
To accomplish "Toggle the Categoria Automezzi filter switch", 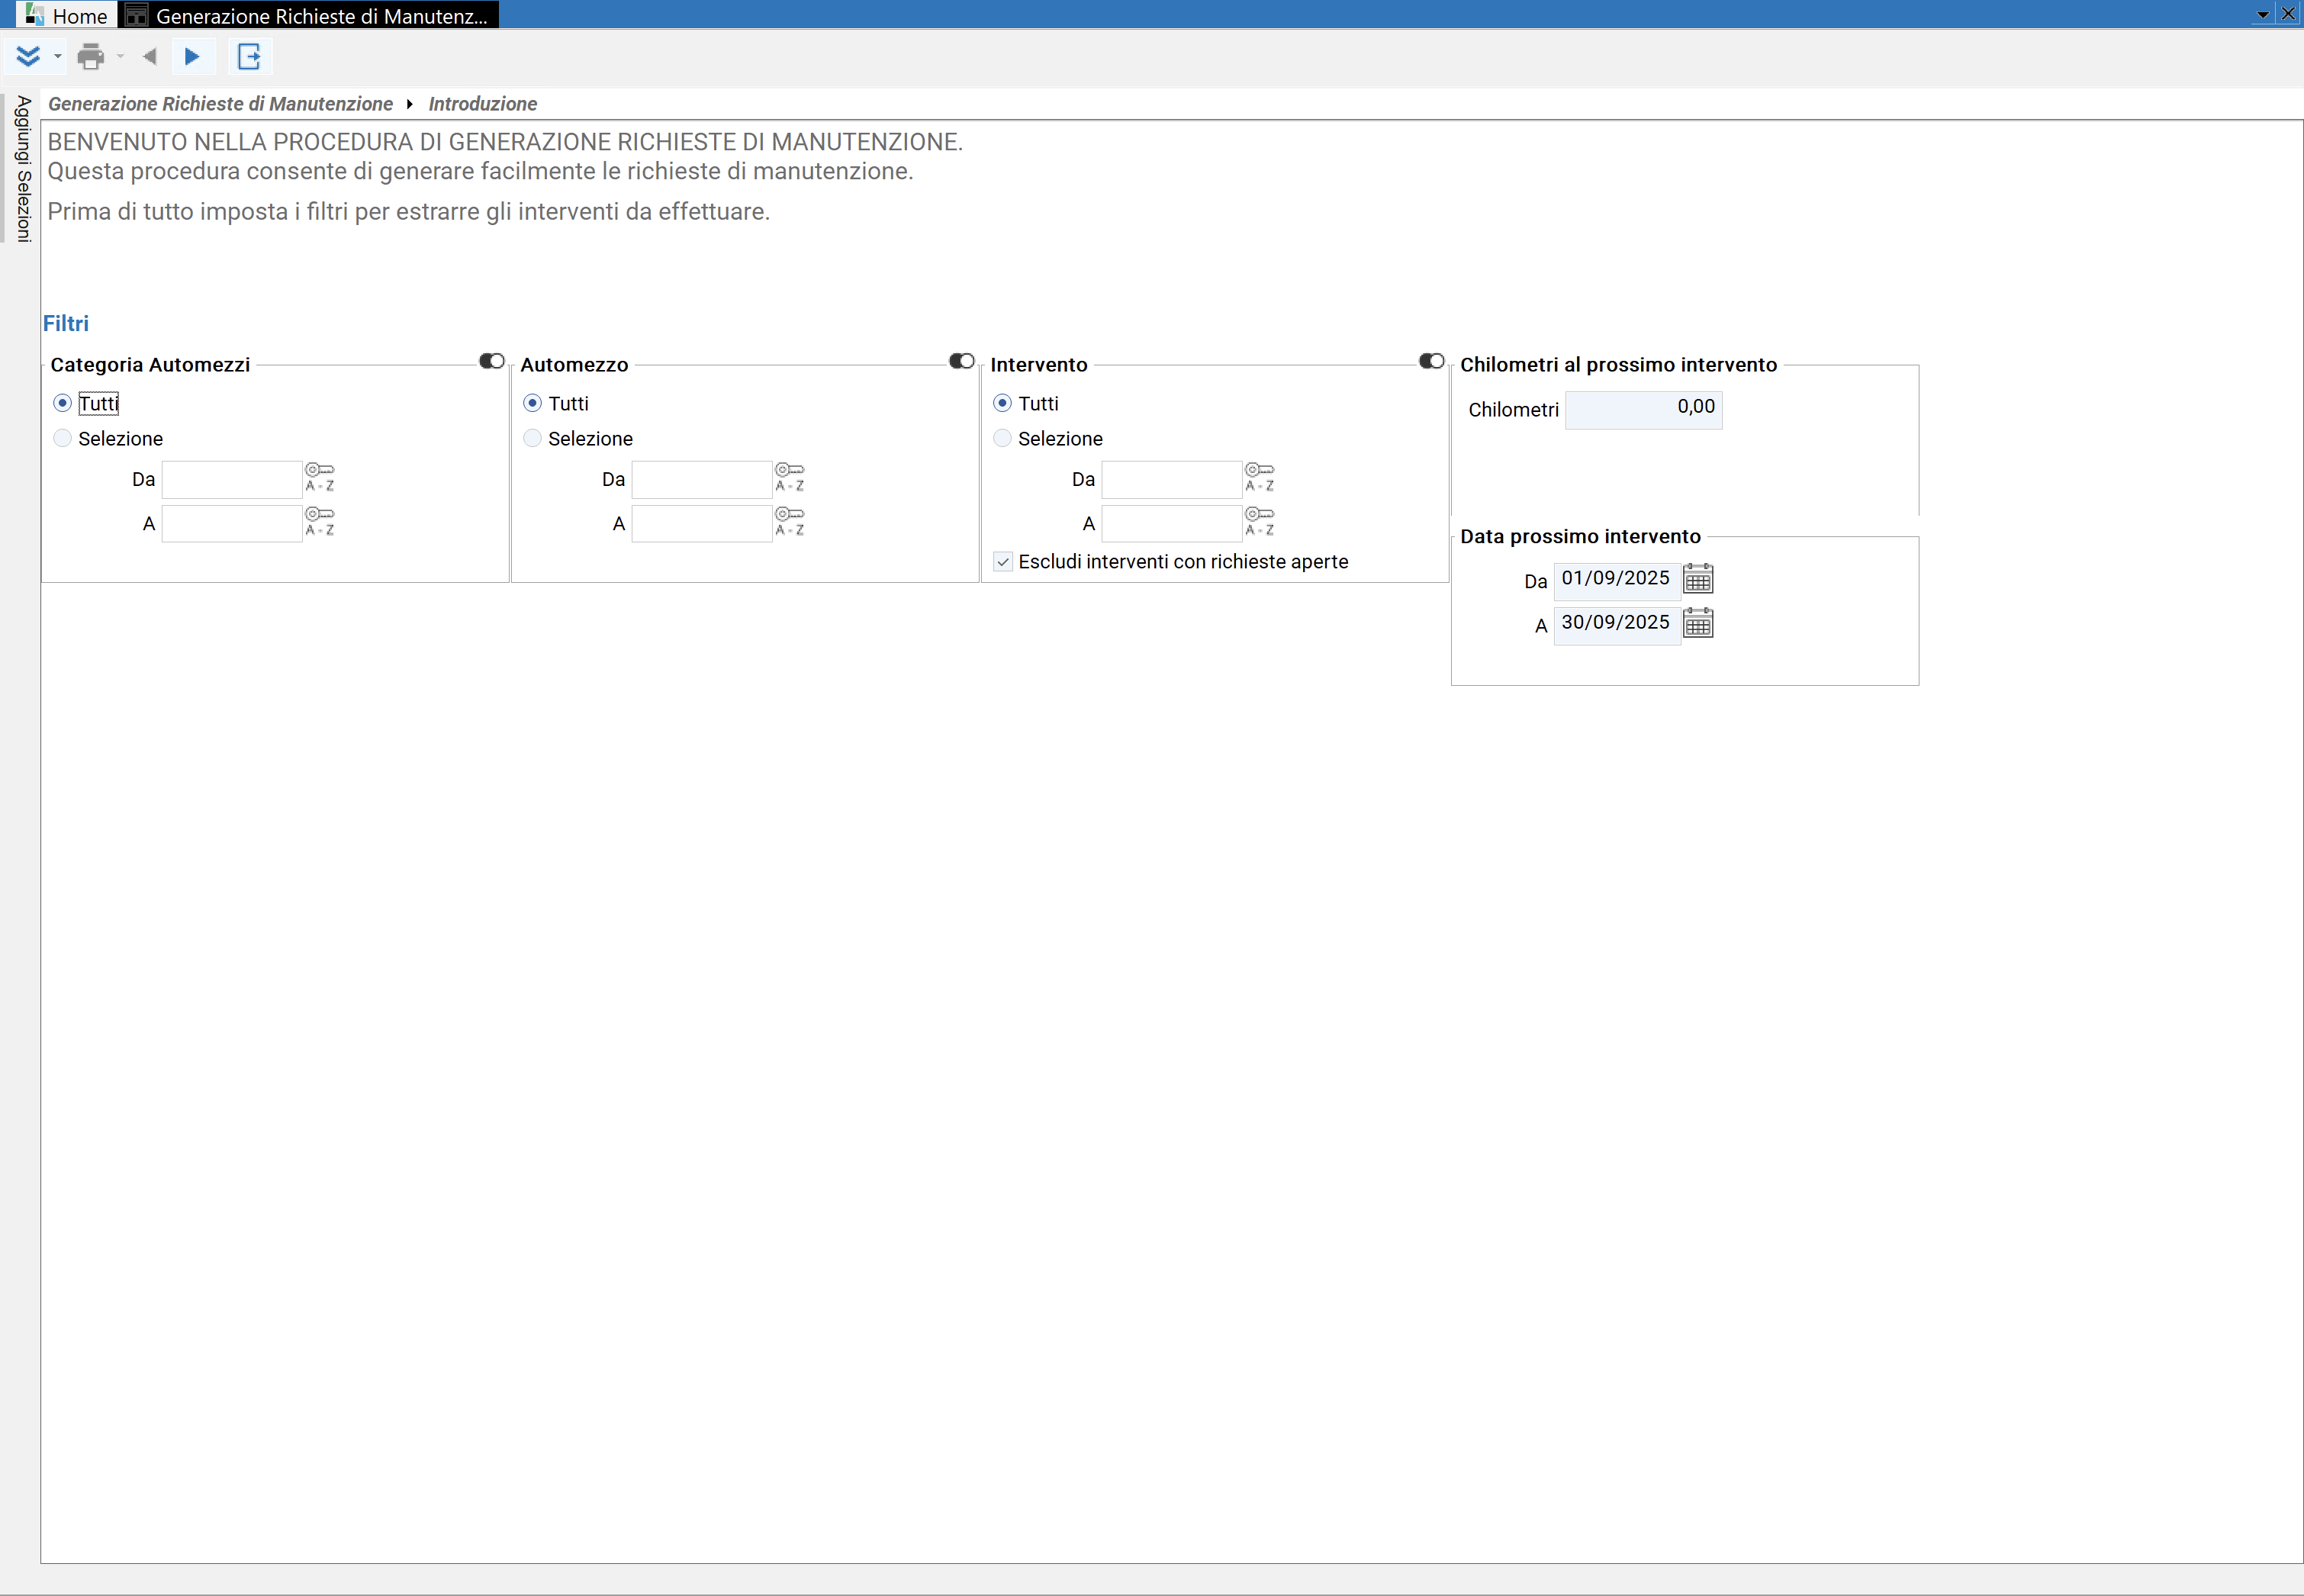I will point(492,361).
